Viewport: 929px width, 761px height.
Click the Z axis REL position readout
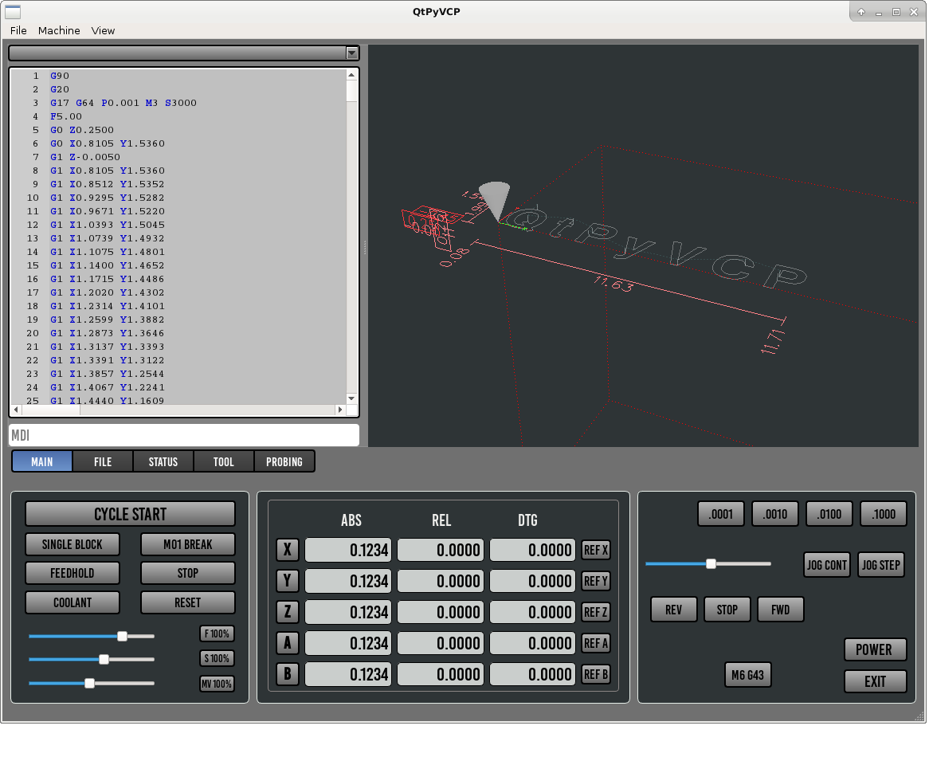click(x=441, y=612)
